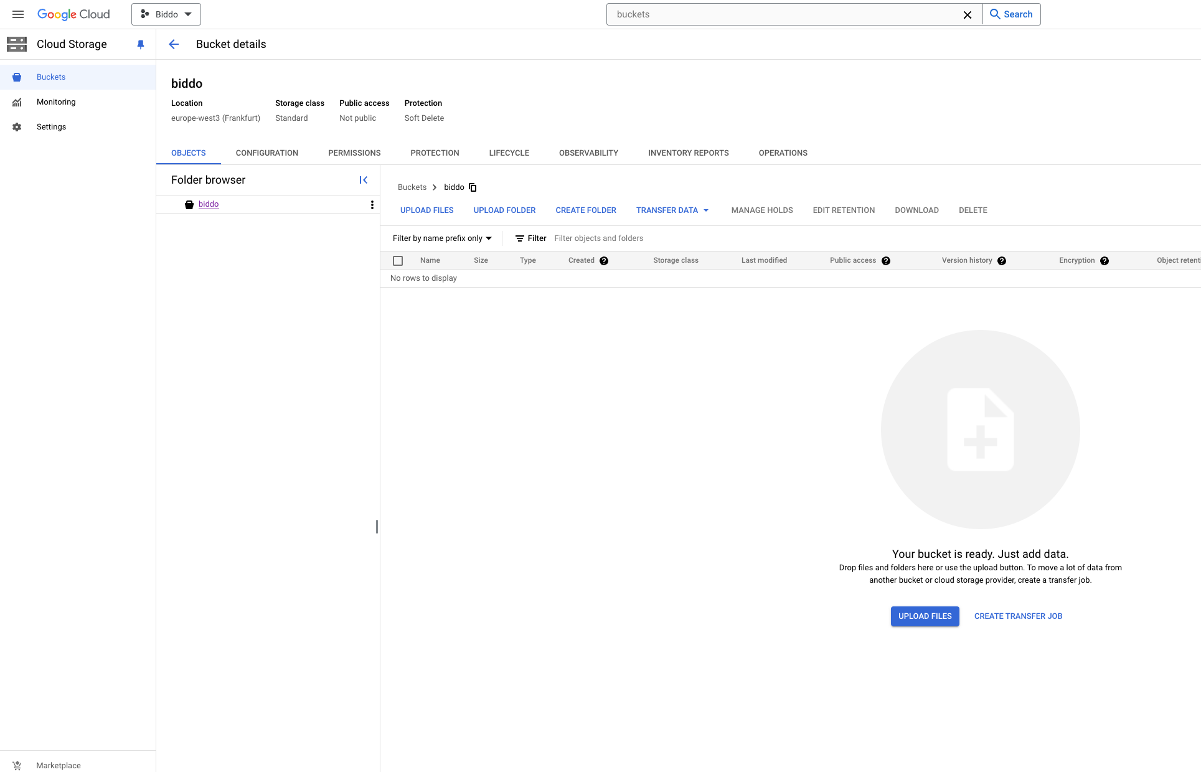Click the Storage class column header
1201x772 pixels.
pyautogui.click(x=676, y=260)
